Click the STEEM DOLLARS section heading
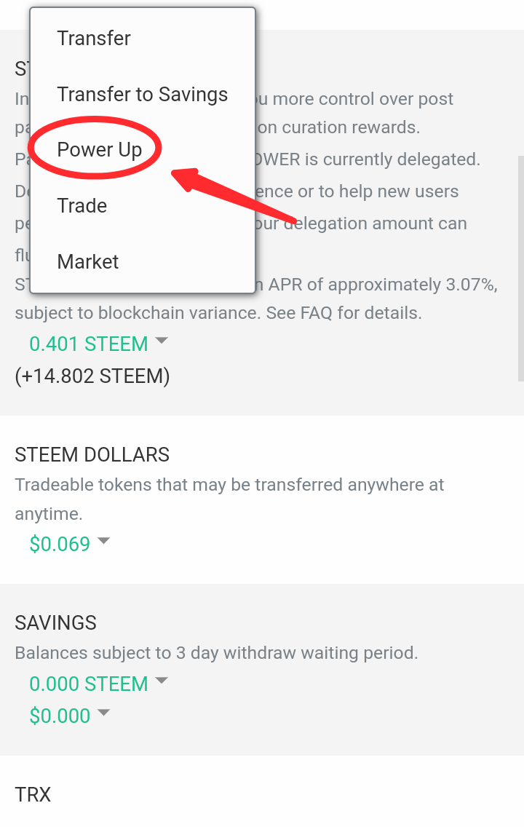Screen dimensions: 524x827 [92, 455]
